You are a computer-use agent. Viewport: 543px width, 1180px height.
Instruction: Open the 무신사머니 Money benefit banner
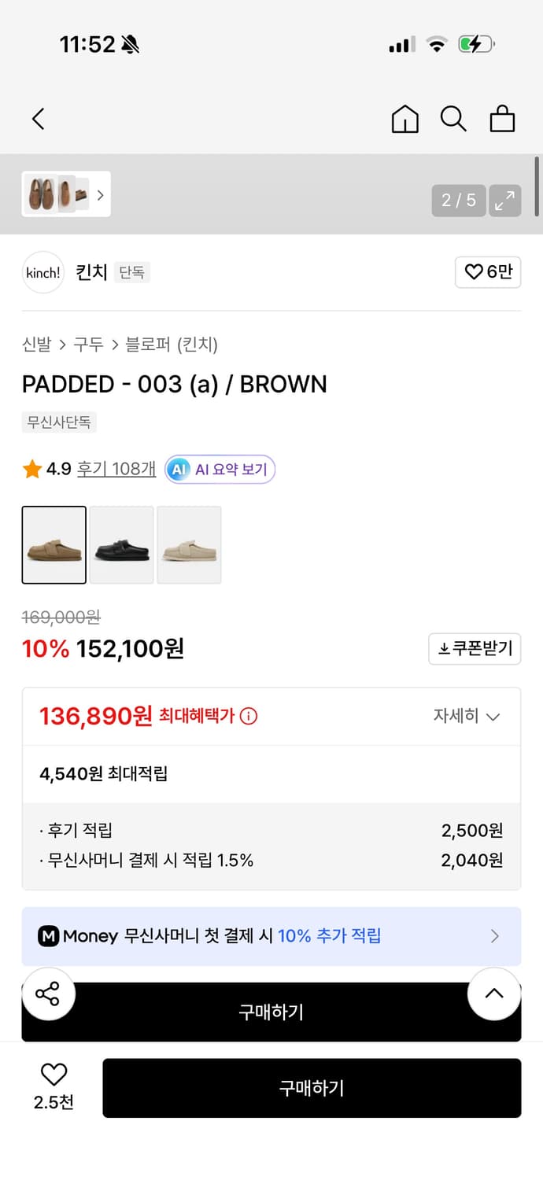coord(271,936)
